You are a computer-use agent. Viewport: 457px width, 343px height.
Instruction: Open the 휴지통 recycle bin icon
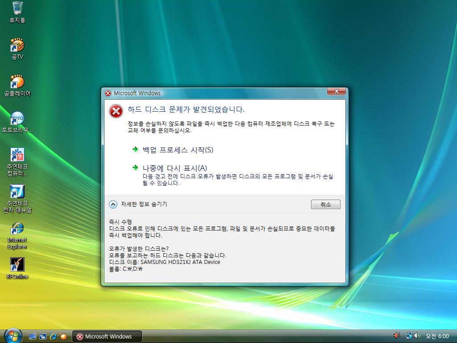click(x=17, y=12)
